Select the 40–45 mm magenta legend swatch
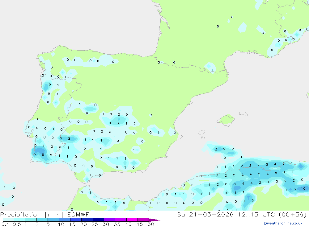 pos(132,220)
